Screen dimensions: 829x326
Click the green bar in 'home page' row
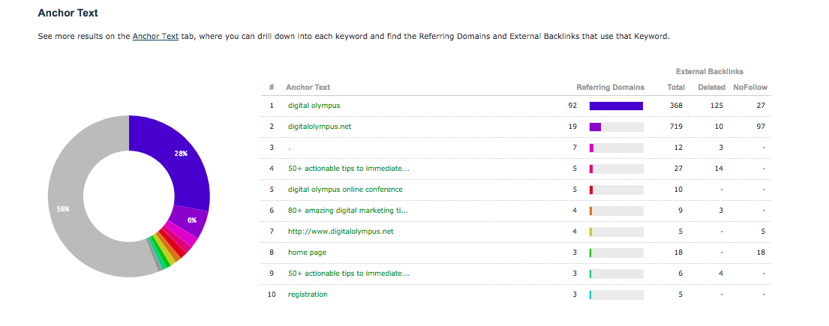[x=590, y=253]
